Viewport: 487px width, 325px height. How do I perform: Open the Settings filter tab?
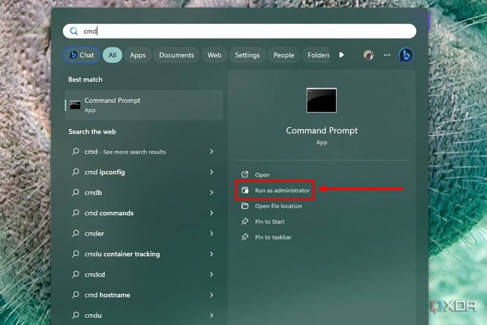[x=247, y=55]
